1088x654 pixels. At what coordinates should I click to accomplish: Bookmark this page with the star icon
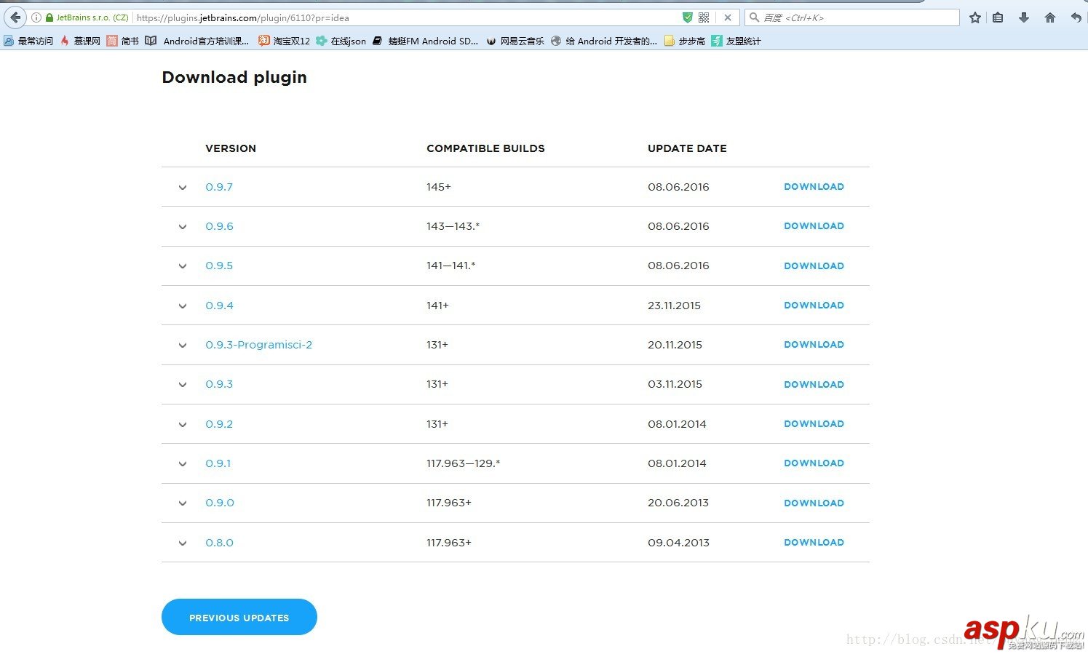point(975,17)
